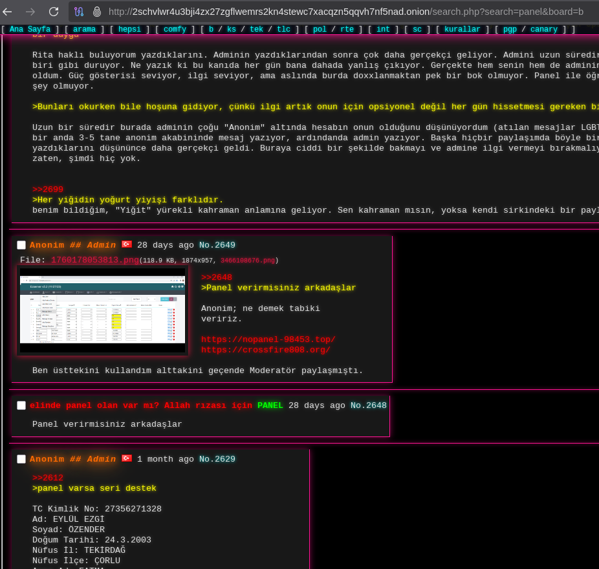Reload the current page

click(54, 12)
